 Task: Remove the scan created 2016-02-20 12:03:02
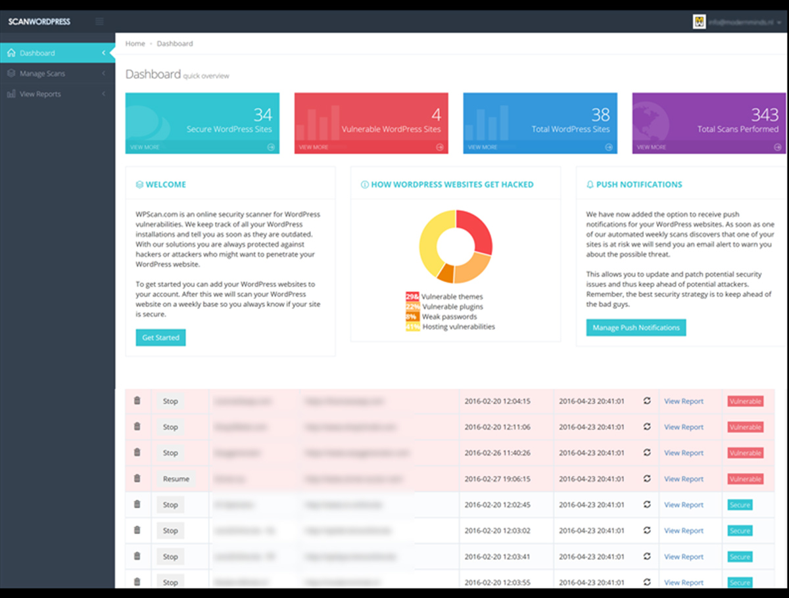137,530
